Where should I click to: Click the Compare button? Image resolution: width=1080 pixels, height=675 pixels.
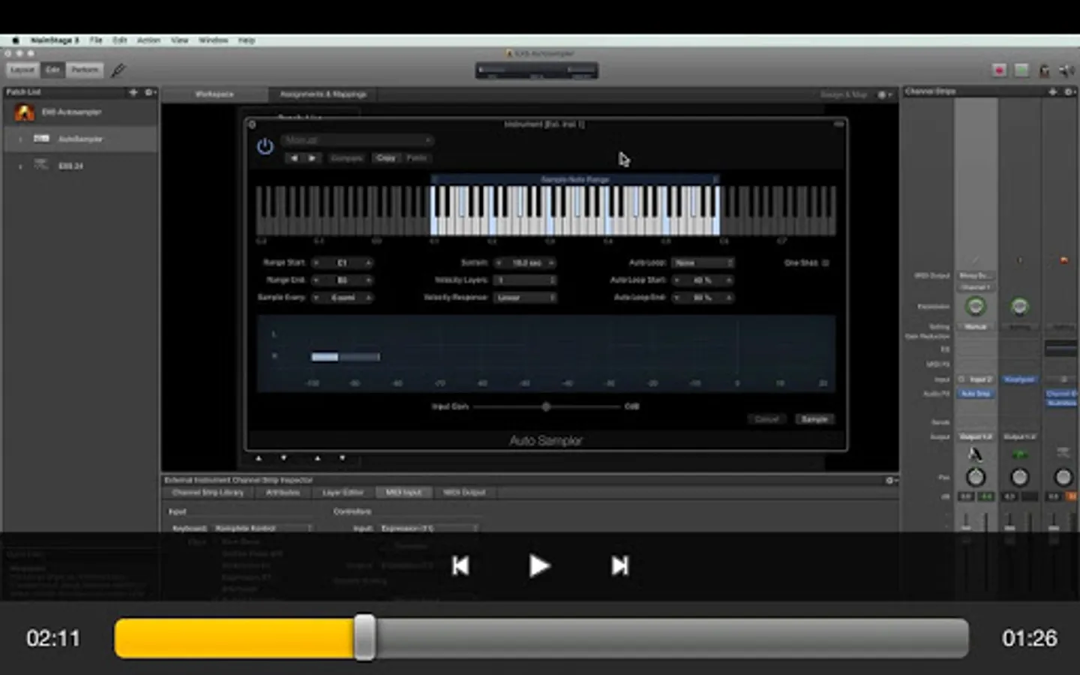click(x=346, y=158)
